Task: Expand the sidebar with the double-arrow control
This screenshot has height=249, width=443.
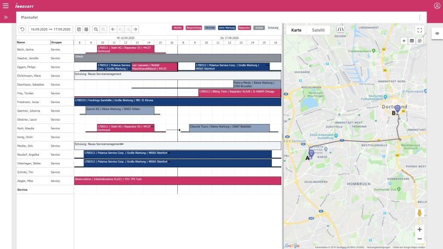Action: pyautogui.click(x=5, y=17)
